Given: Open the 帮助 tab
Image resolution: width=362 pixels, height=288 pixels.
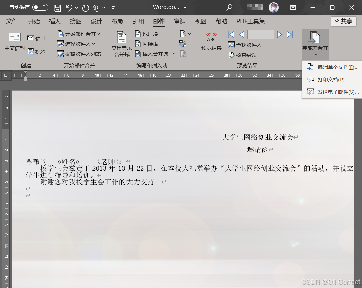Looking at the screenshot, I should point(221,21).
